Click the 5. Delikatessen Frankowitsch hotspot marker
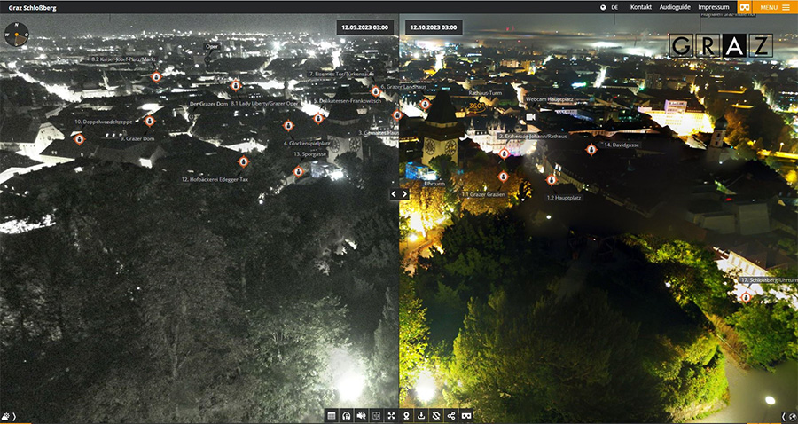The height and width of the screenshot is (424, 798). coord(318,118)
